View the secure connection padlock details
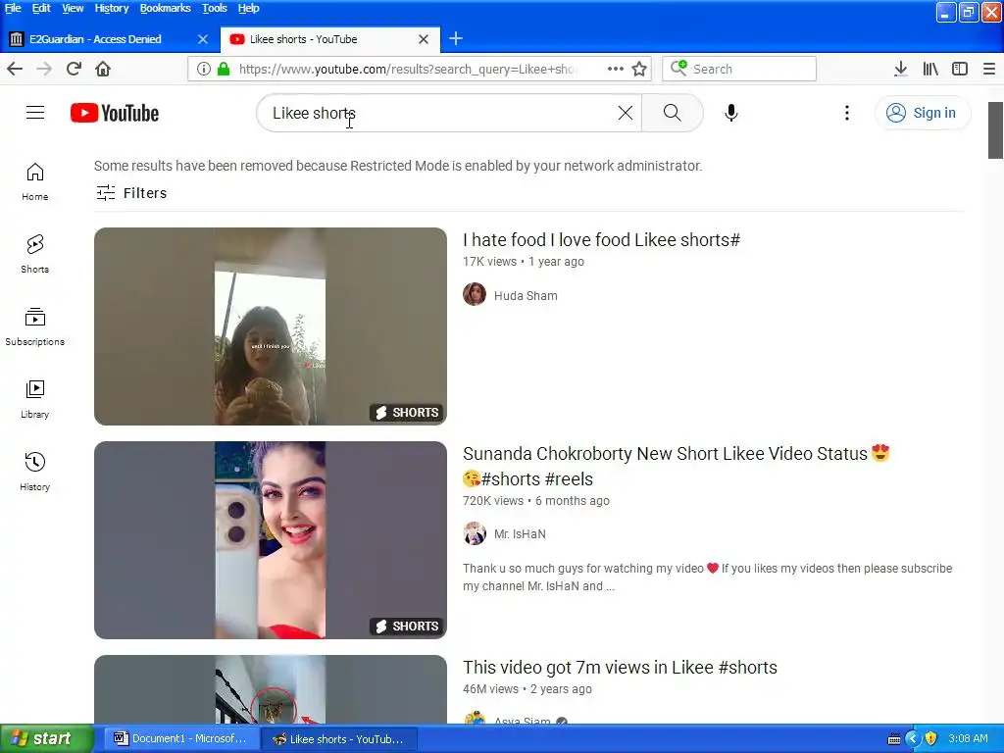The width and height of the screenshot is (1004, 753). 224,69
